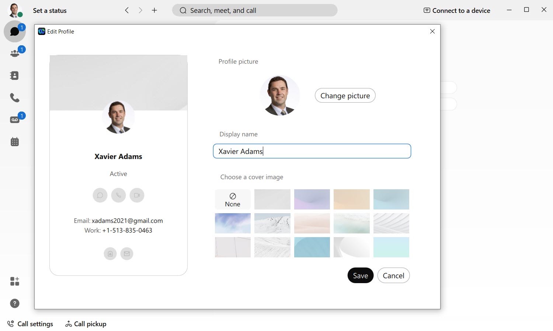
Task: Click the email envelope icon on profile card
Action: [127, 254]
